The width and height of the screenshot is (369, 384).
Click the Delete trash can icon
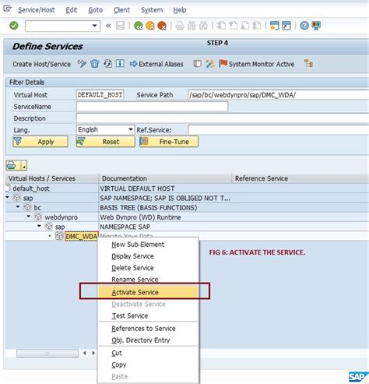pyautogui.click(x=95, y=64)
